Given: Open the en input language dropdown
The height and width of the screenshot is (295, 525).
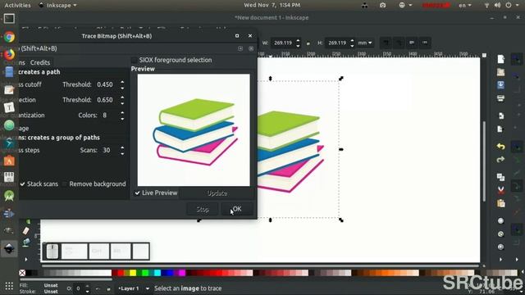Looking at the screenshot, I should pos(465,5).
